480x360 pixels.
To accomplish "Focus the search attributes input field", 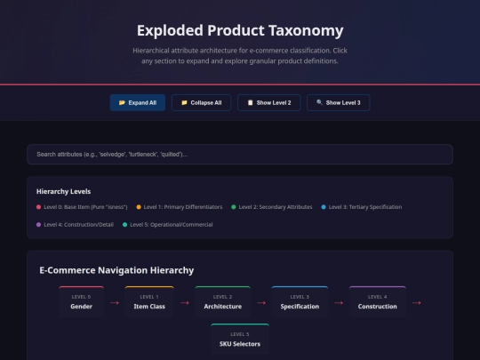I will click(x=240, y=155).
